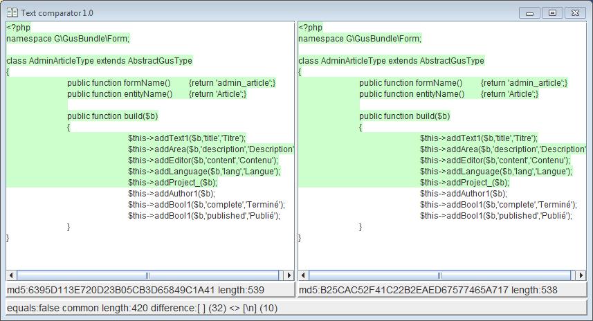Click '$this->addLanguage' line in left pane
Image resolution: width=593 pixels, height=321 pixels.
(x=204, y=172)
